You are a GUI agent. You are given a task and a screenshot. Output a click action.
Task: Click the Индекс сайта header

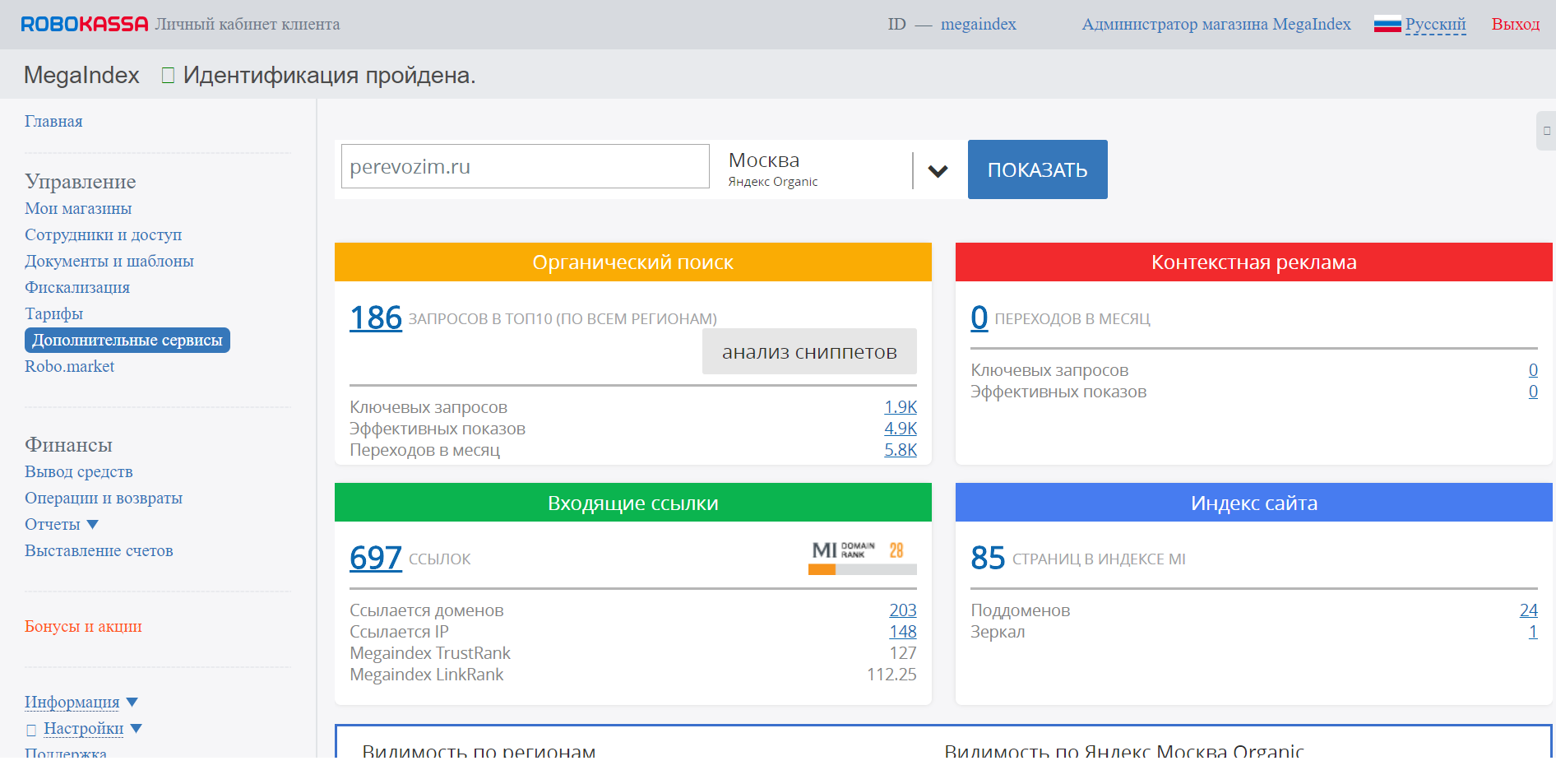coord(1254,503)
